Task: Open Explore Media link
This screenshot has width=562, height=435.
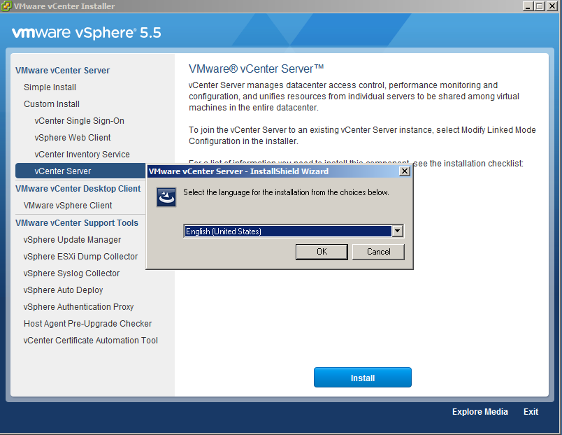Action: [480, 412]
